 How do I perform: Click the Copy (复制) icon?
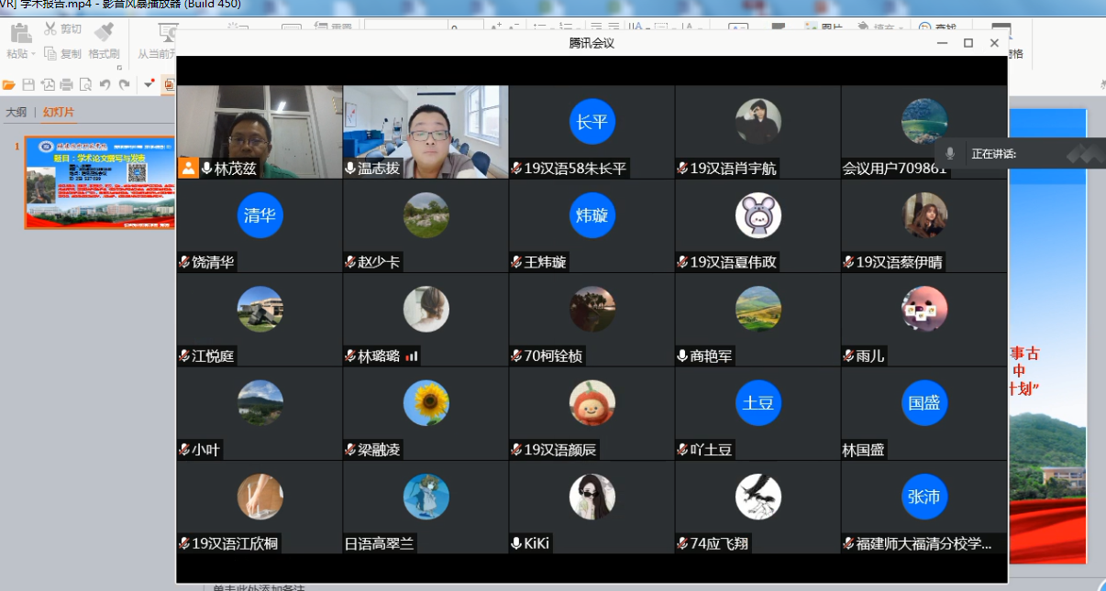pyautogui.click(x=50, y=54)
